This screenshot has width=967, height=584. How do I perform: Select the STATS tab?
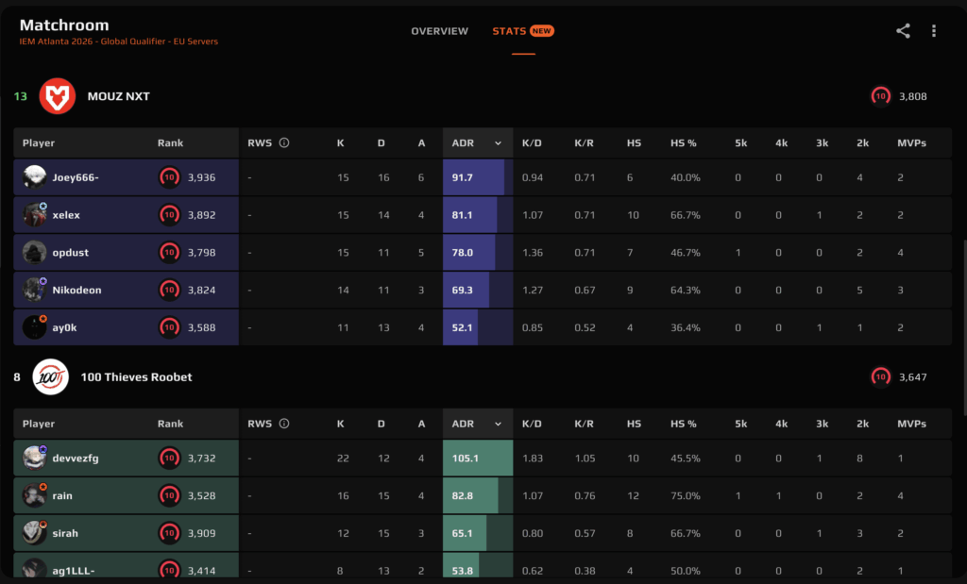(509, 31)
